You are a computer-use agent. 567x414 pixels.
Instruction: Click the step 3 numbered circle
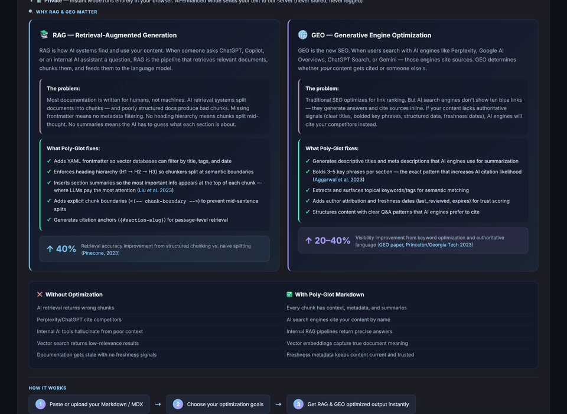(298, 404)
